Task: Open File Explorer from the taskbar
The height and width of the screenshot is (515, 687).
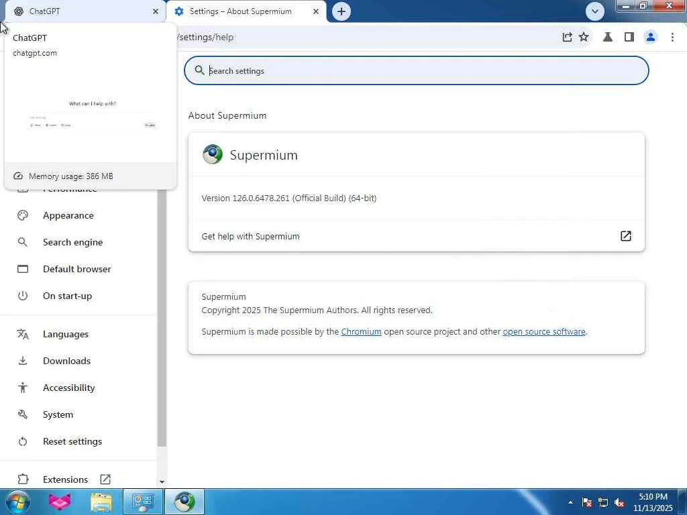Action: (x=101, y=502)
